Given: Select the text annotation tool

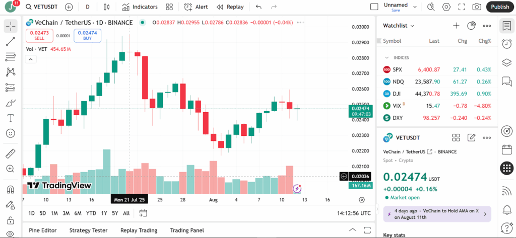Looking at the screenshot, I should point(11,118).
